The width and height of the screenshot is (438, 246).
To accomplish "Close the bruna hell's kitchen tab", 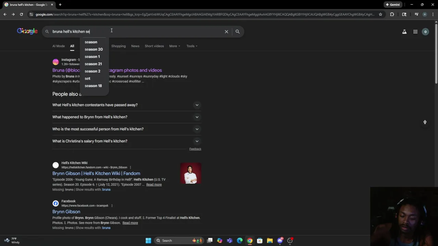I will click(x=52, y=4).
